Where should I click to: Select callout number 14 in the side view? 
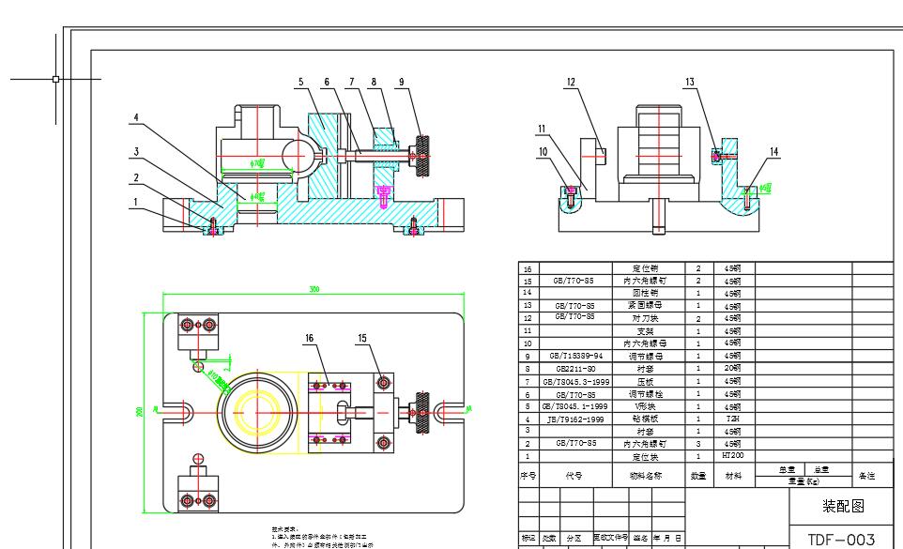(x=774, y=151)
